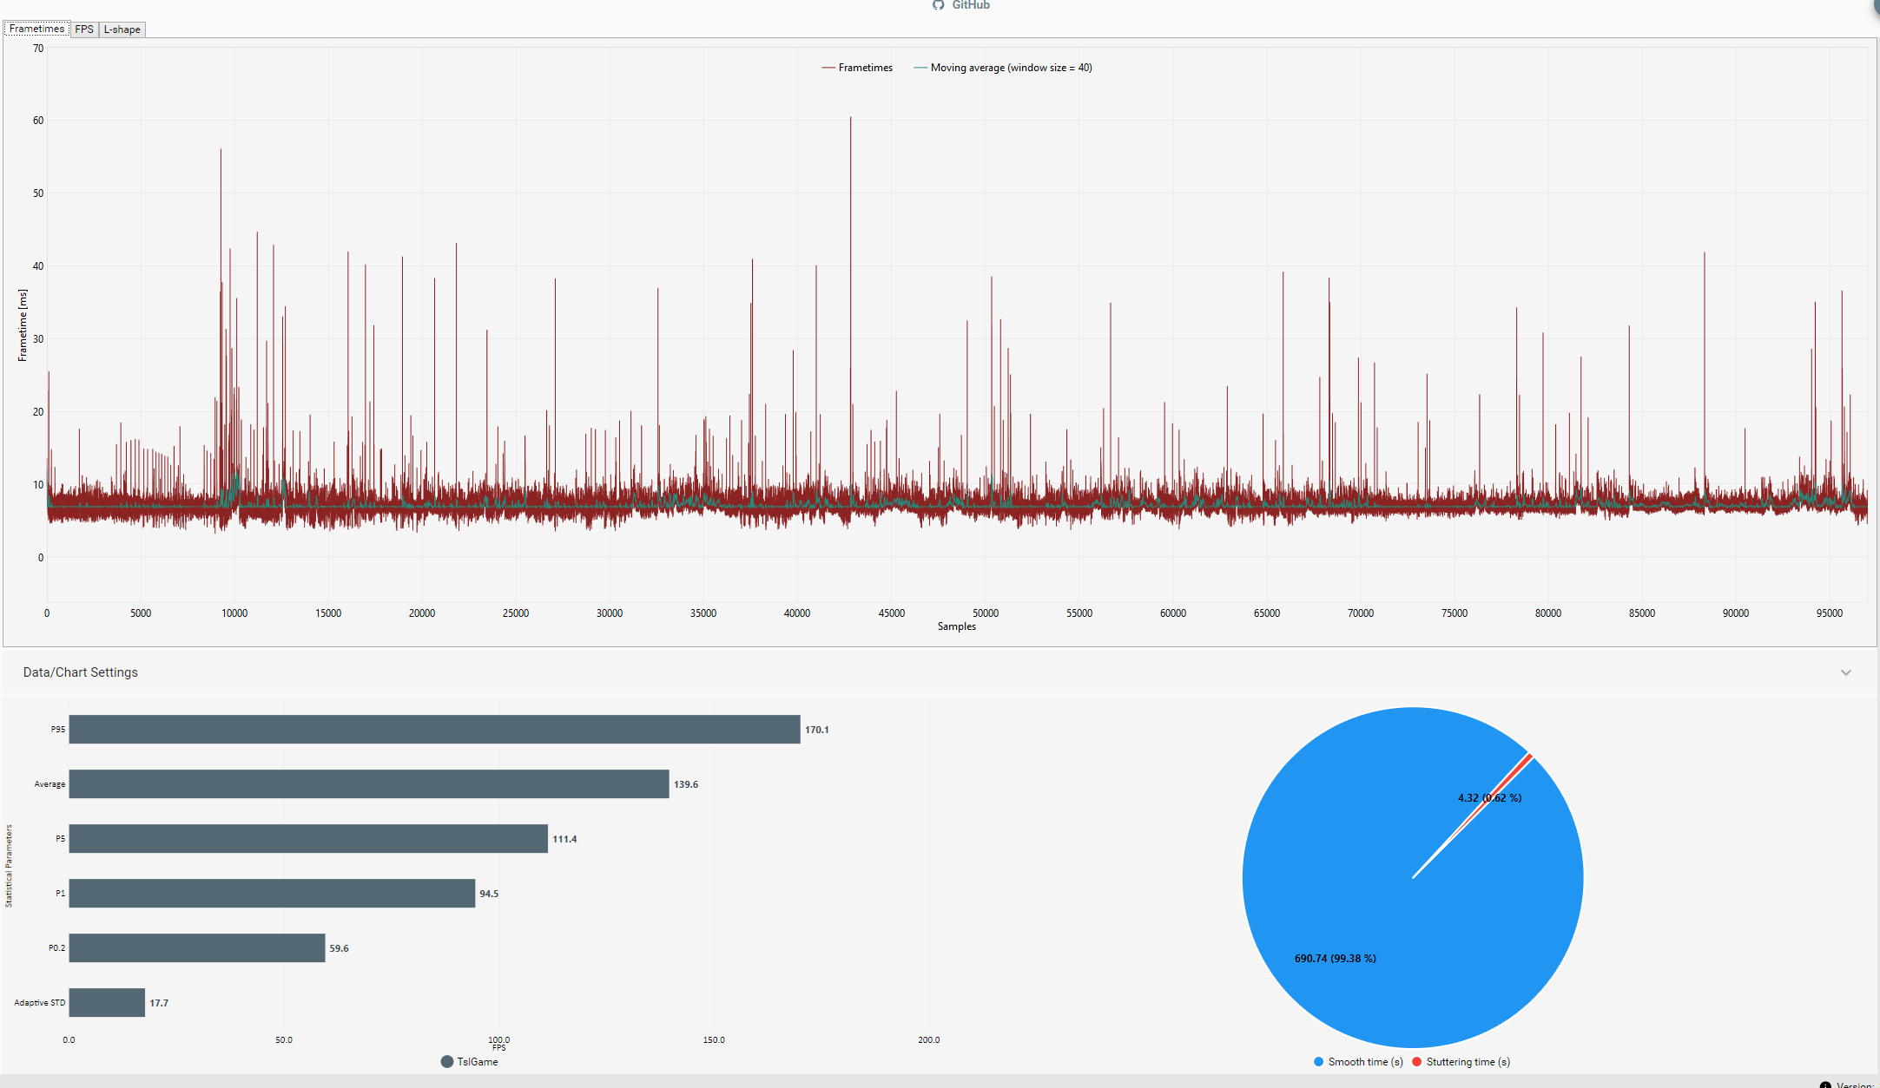This screenshot has height=1088, width=1880.
Task: Click the Adaptive STD bar
Action: tap(107, 1003)
